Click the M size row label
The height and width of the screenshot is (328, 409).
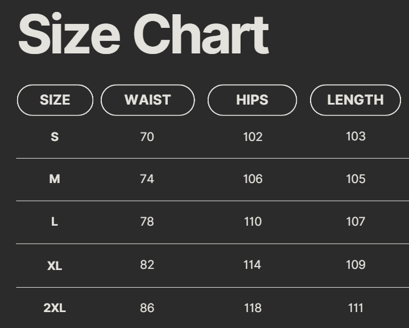point(55,179)
